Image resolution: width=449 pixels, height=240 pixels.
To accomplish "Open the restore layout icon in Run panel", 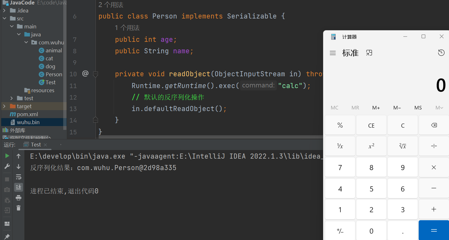I will pyautogui.click(x=7, y=224).
